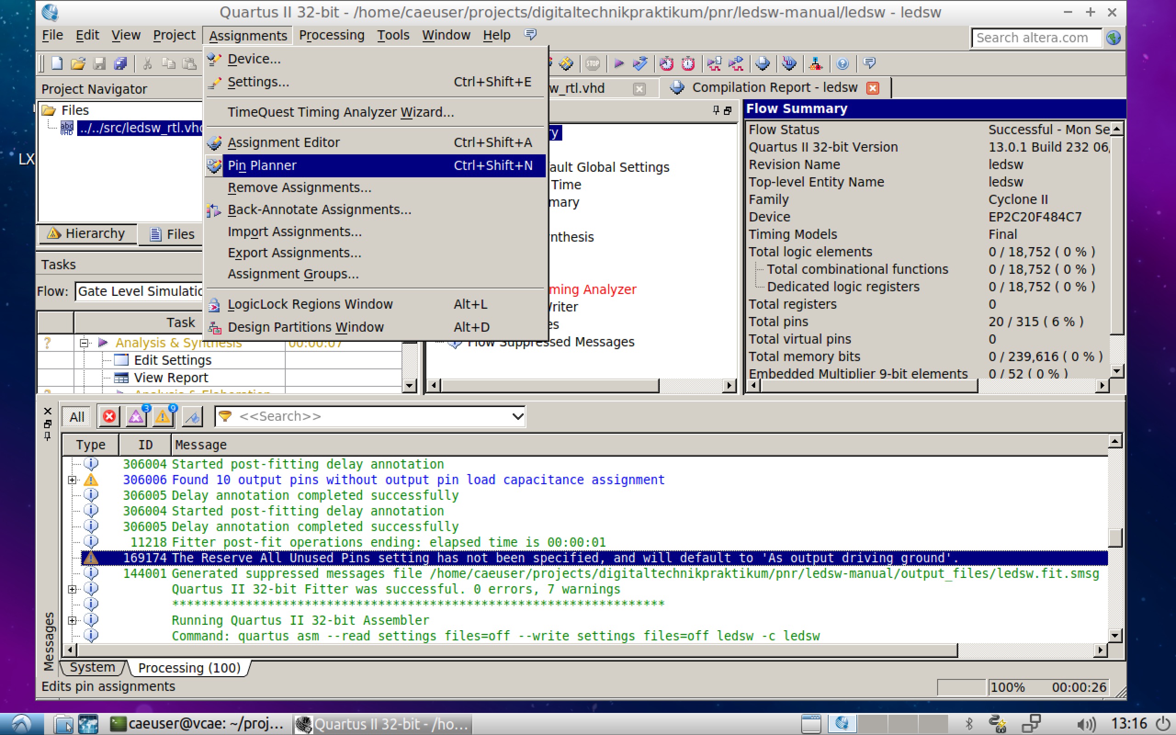Click the volume icon in system tray
The height and width of the screenshot is (735, 1176).
[x=1086, y=724]
